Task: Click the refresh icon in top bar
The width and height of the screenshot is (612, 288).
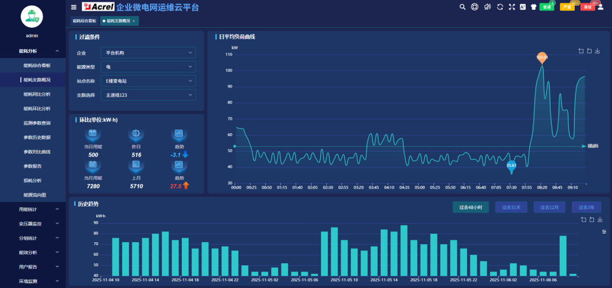Action: click(x=500, y=7)
